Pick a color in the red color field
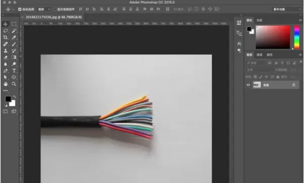 point(273,37)
